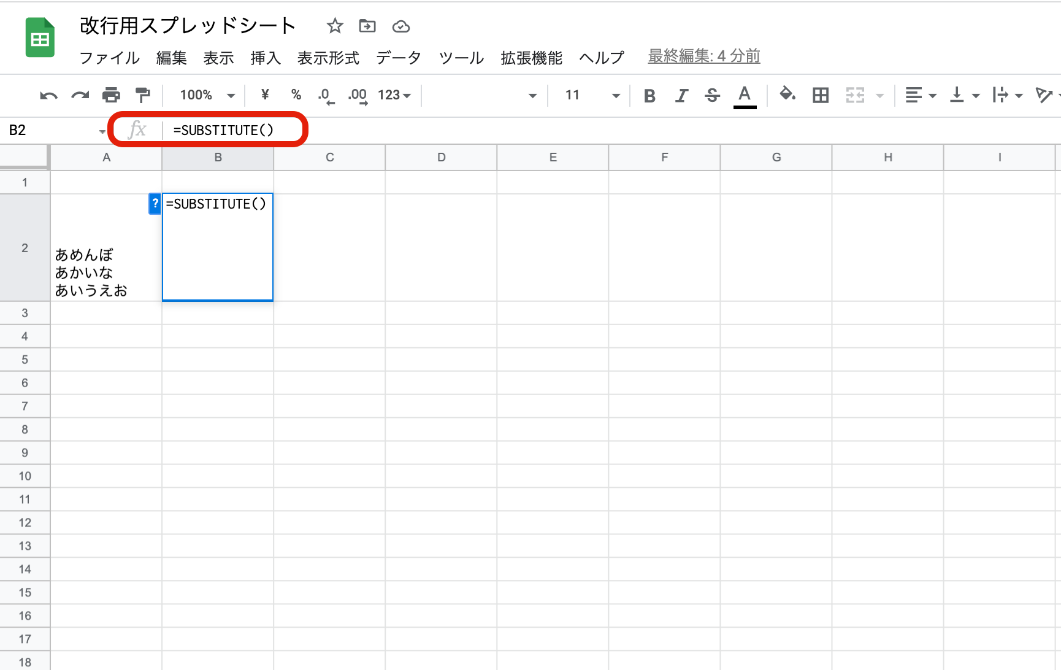Open the 123 number format dropdown

click(394, 95)
